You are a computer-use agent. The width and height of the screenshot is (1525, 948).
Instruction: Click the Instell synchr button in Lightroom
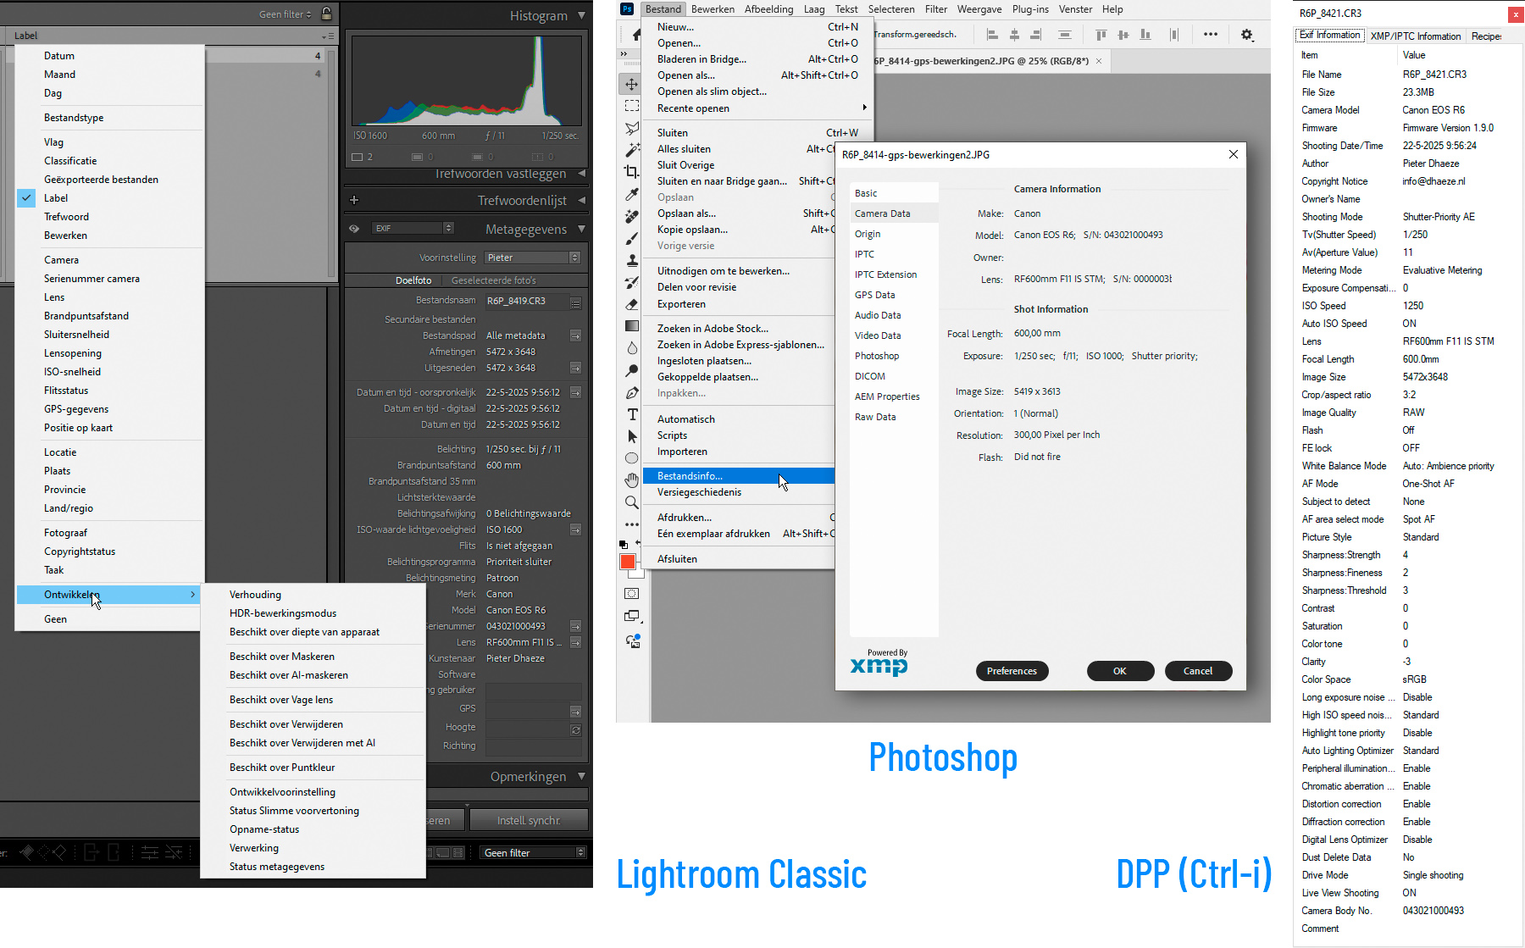(528, 819)
